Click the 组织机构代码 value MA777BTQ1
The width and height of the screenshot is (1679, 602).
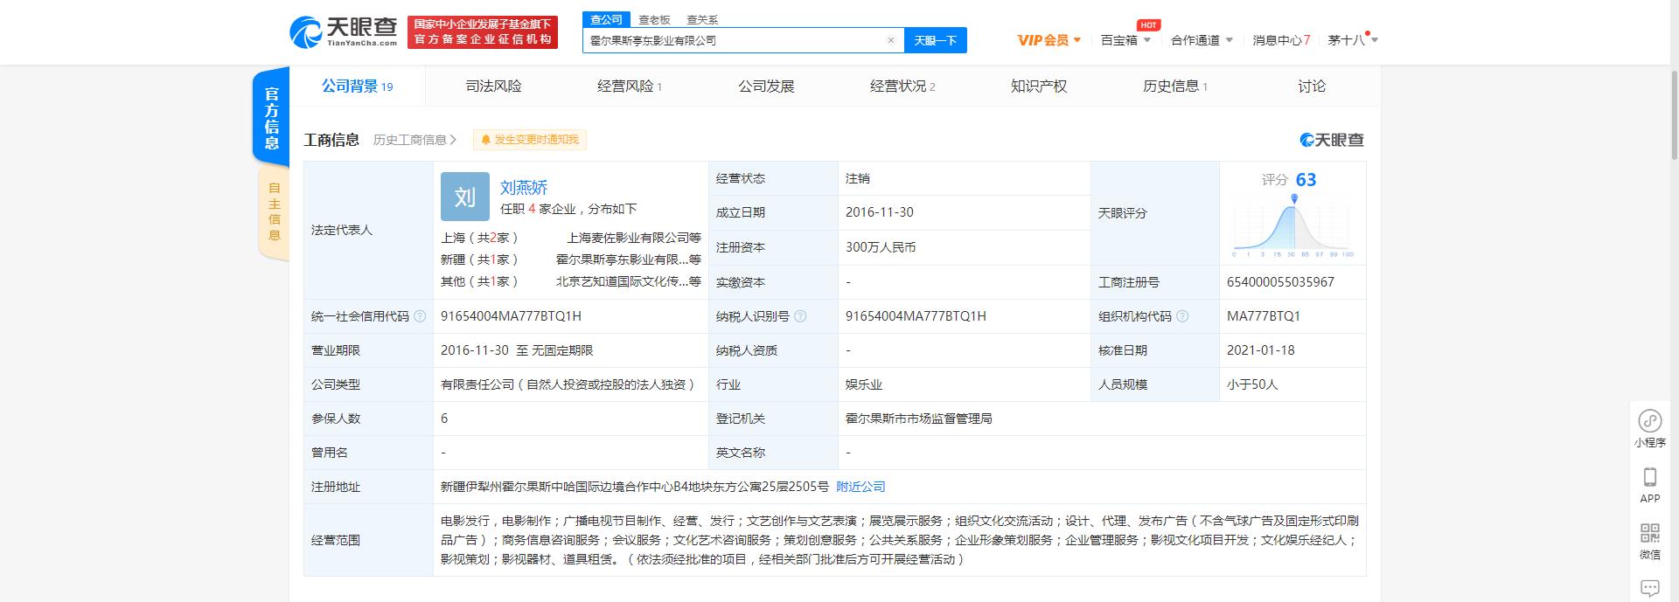(x=1263, y=316)
